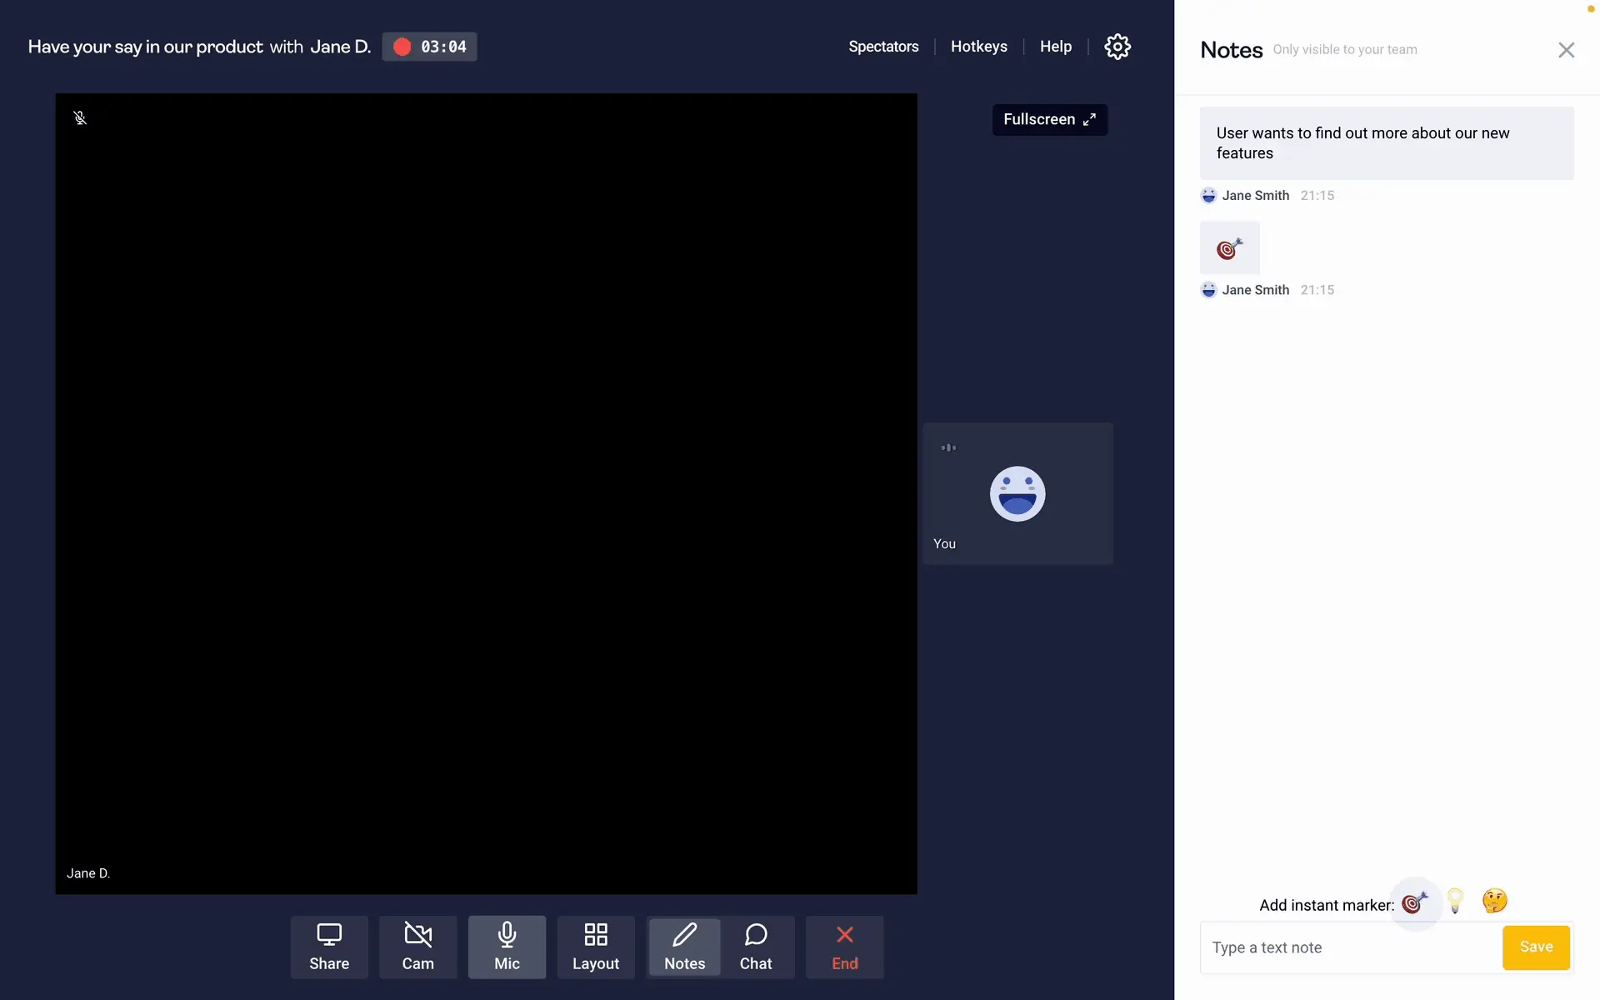Viewport: 1600px width, 1000px height.
Task: Open the settings gear icon
Action: pos(1117,47)
